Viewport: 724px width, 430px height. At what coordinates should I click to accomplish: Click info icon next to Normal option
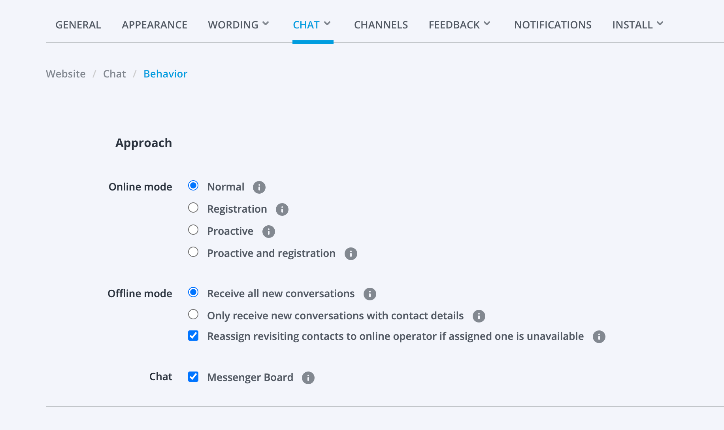[x=259, y=187]
